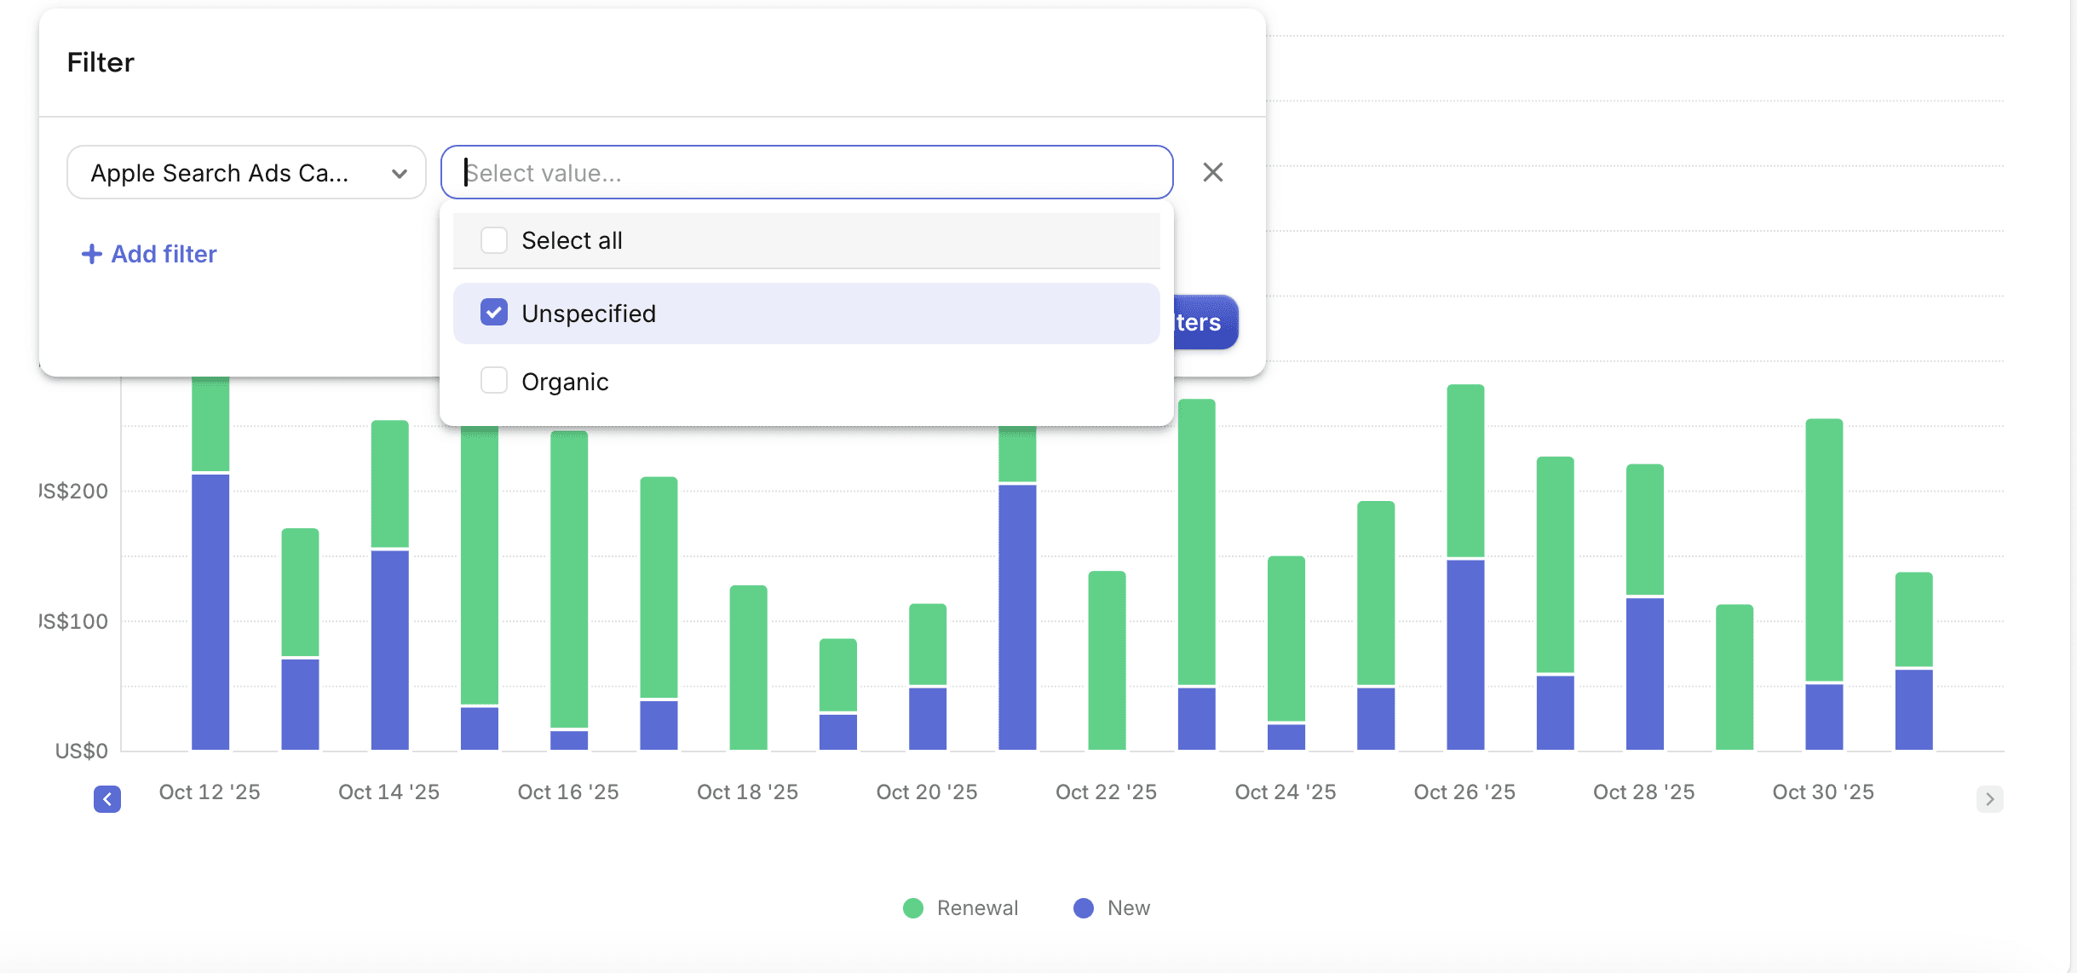
Task: Click the chevron on the filter type dropdown
Action: click(x=399, y=174)
